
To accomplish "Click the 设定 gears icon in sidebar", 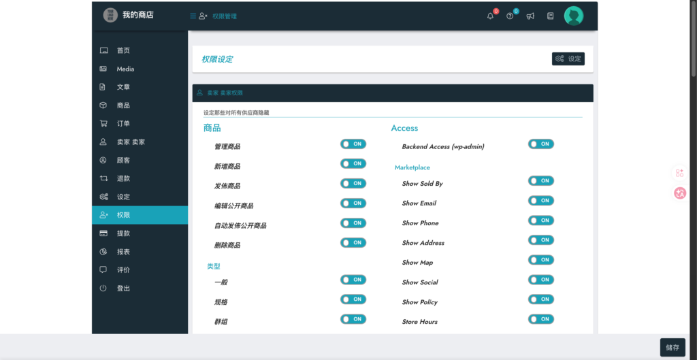I will (x=103, y=197).
